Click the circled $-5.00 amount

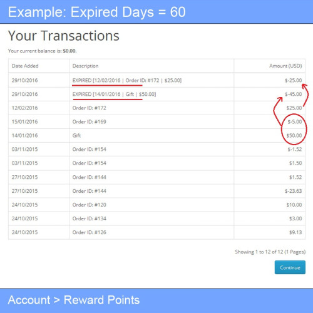[295, 121]
